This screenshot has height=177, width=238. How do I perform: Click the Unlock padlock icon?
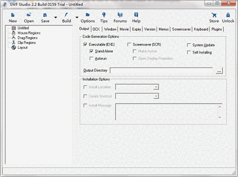(228, 15)
